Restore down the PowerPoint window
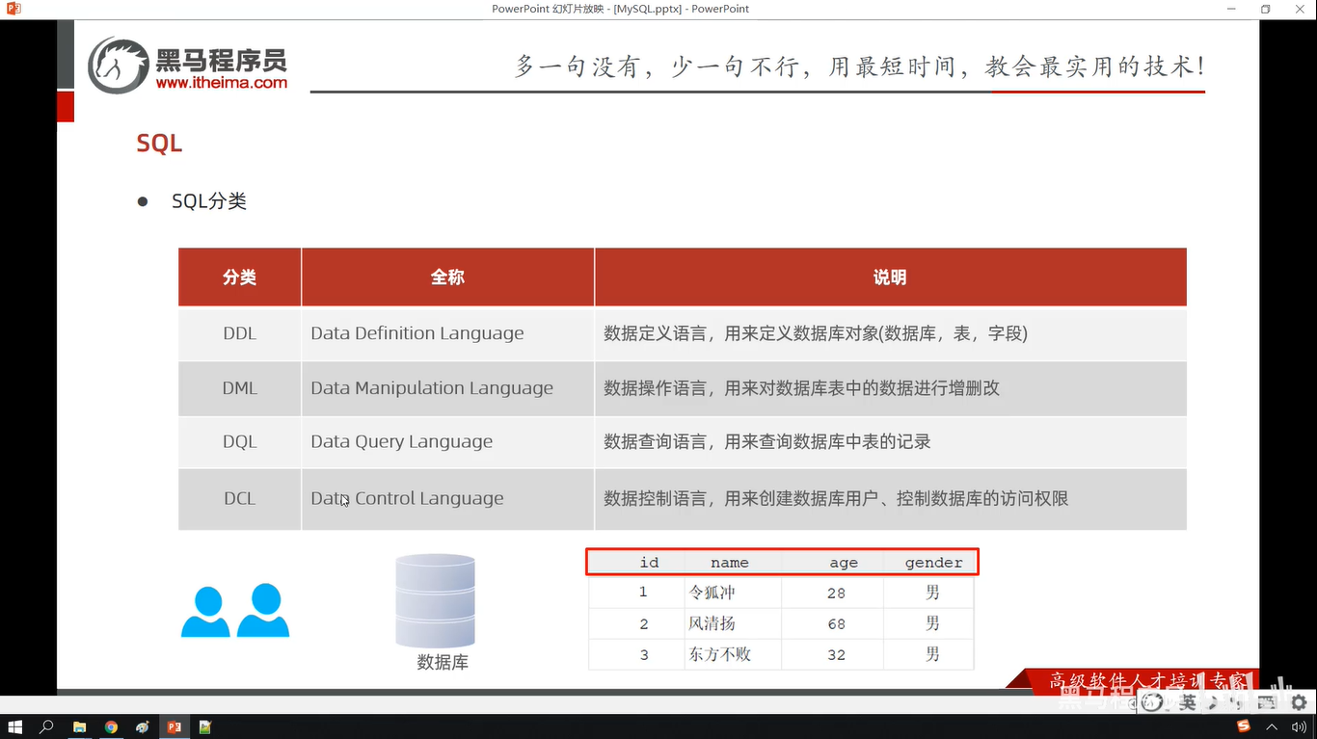 1265,9
